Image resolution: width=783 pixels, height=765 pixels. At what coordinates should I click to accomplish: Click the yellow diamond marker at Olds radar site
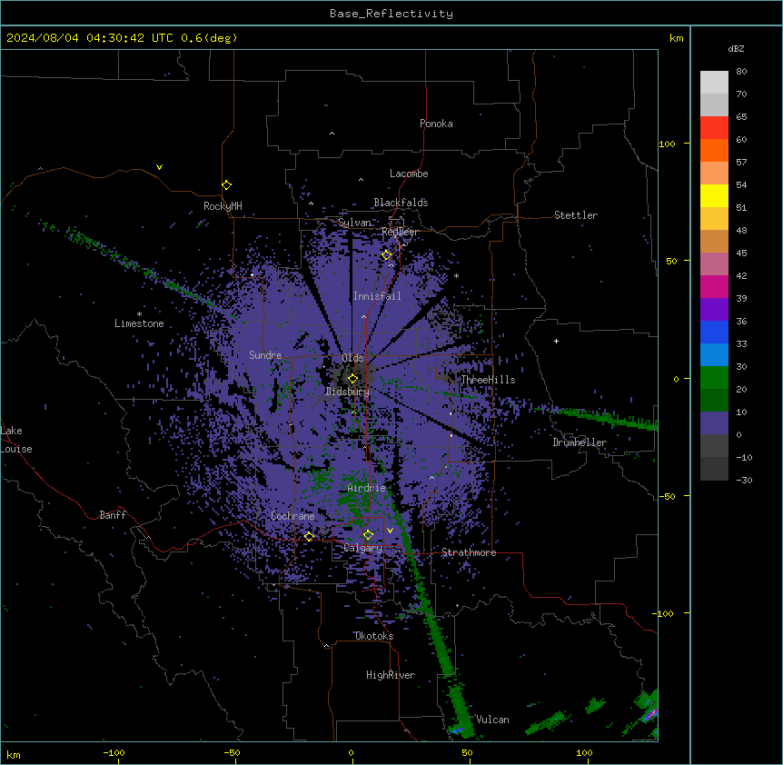click(352, 379)
